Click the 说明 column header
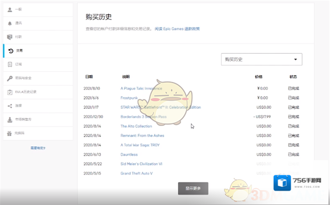 pos(126,77)
